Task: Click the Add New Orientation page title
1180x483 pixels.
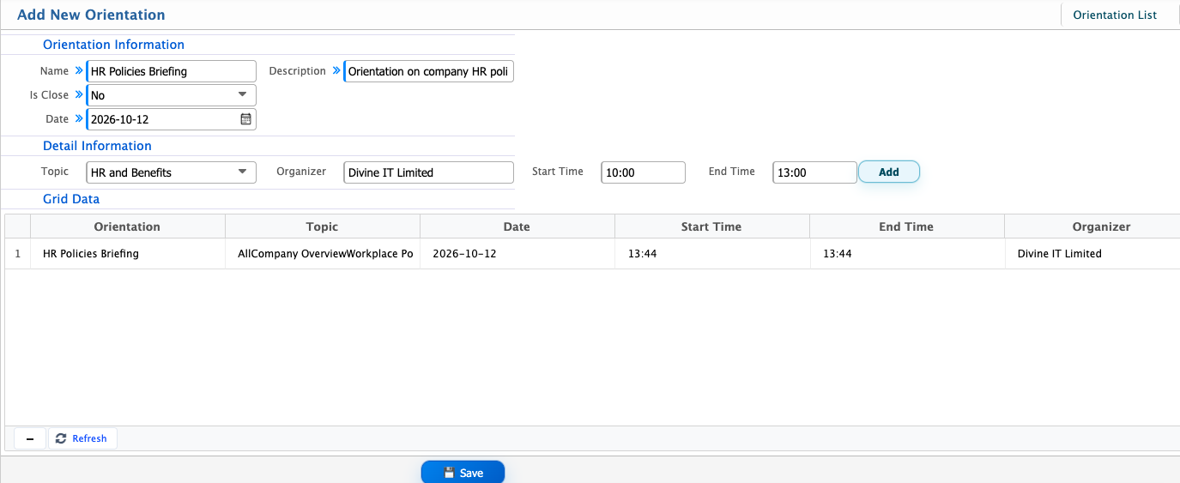Action: 91,15
